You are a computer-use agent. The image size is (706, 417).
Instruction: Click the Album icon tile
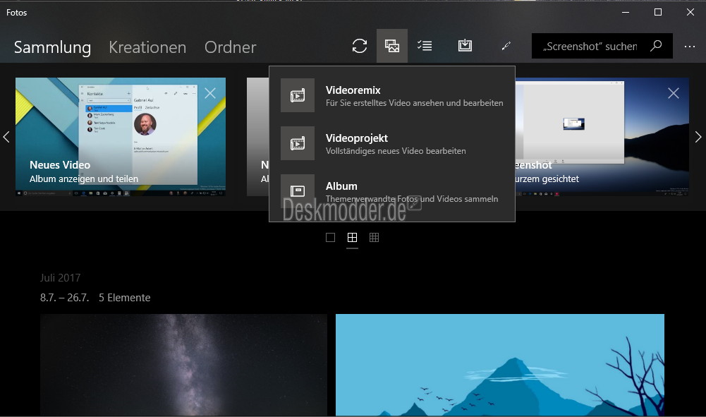tap(298, 191)
